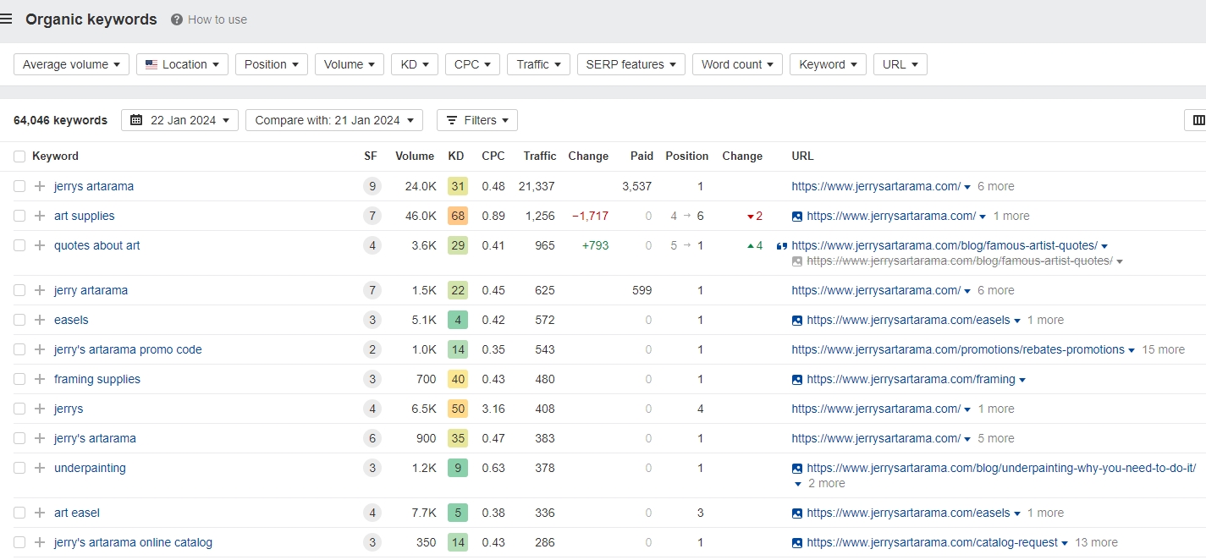This screenshot has width=1206, height=560.
Task: Click the yellow KD 50 badge for jerrys
Action: [x=458, y=409]
